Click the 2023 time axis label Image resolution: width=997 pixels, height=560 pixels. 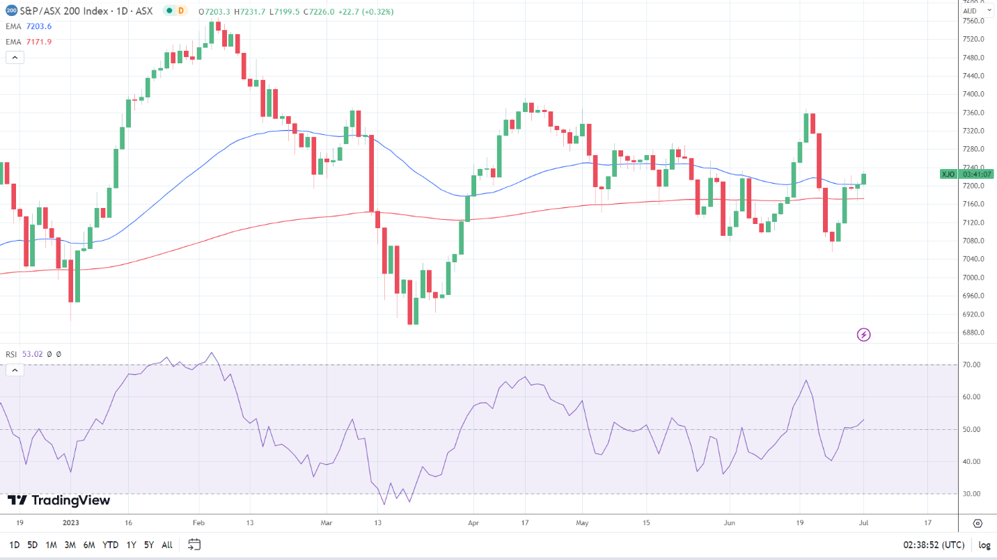[x=72, y=522]
